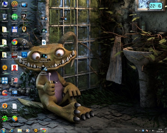This screenshot has height=133, width=167.
Task: Select the 8b16f8bb79 image file
Action: click(24, 18)
